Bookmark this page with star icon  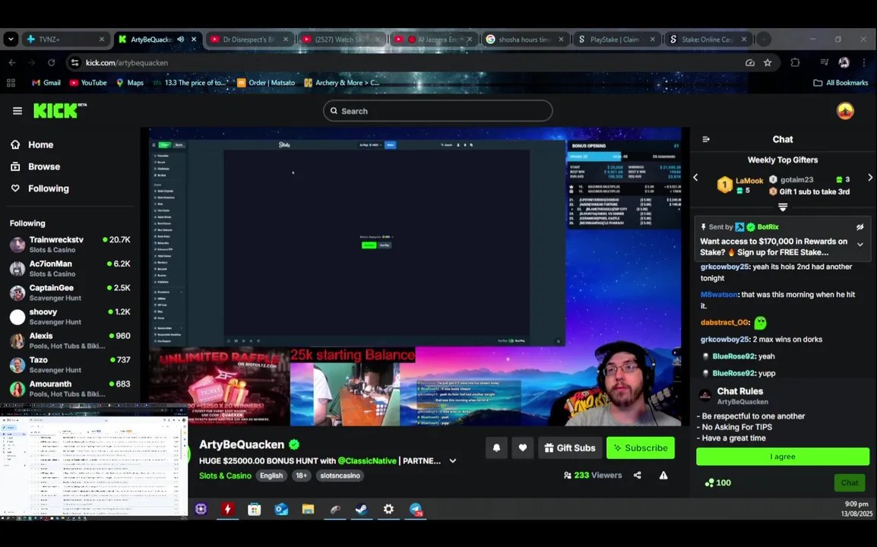click(x=768, y=62)
